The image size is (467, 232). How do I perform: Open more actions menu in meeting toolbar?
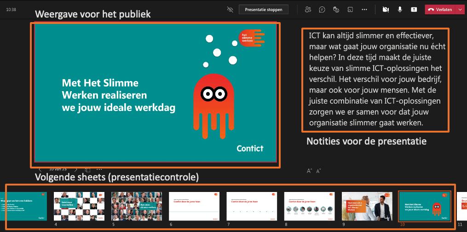pos(364,9)
